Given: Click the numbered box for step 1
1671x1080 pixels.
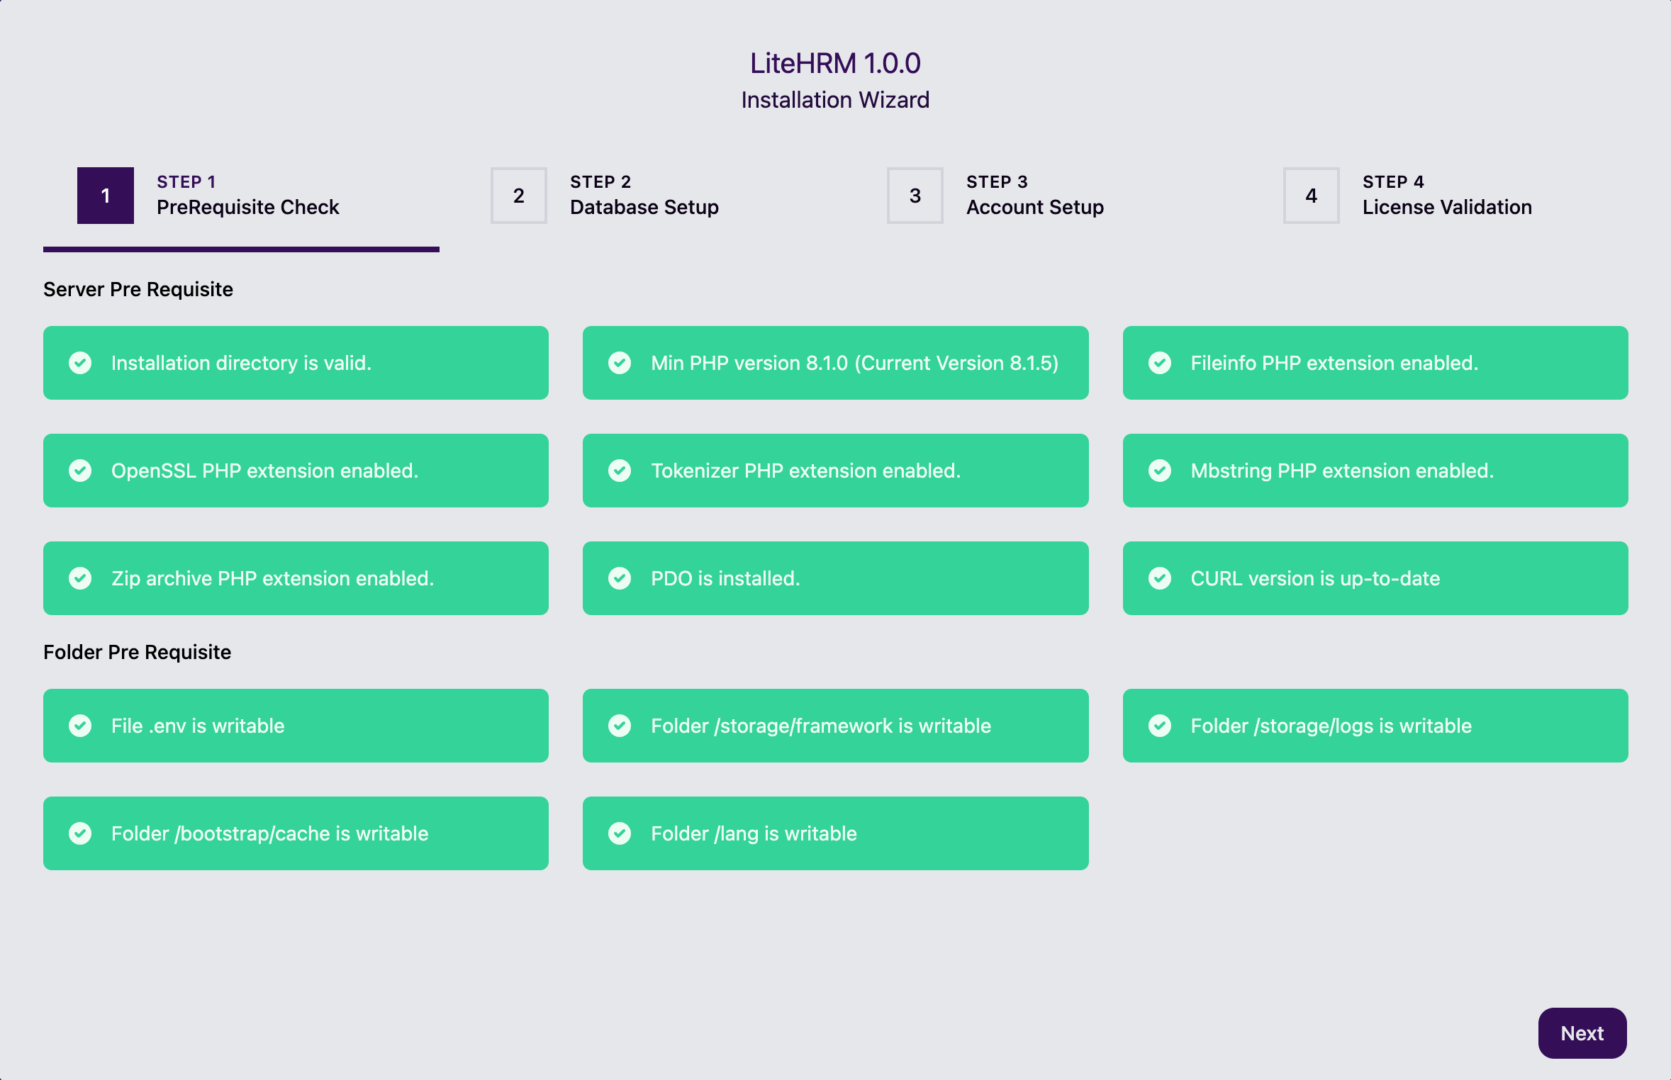Looking at the screenshot, I should tap(105, 195).
